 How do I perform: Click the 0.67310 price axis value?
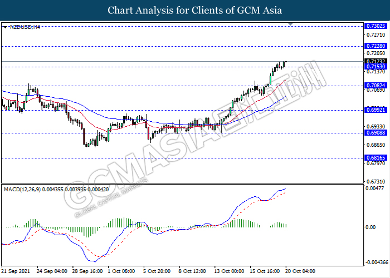376,182
